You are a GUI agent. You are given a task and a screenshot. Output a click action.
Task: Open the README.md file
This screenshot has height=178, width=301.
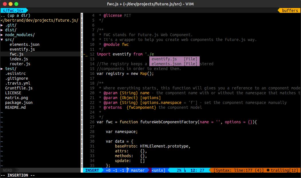coord(16,107)
